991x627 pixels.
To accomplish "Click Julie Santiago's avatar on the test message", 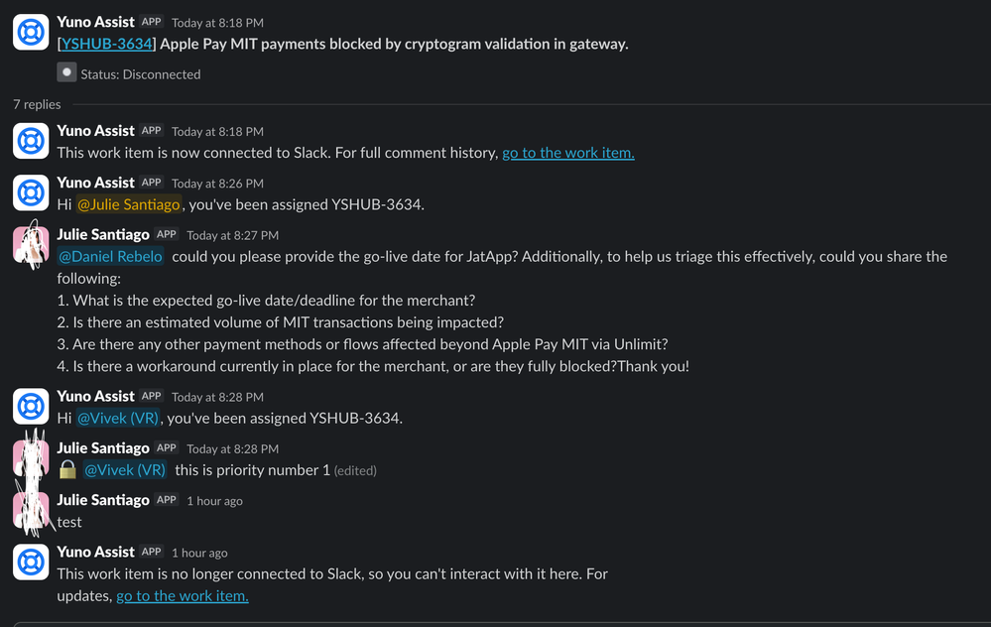I will (x=30, y=511).
